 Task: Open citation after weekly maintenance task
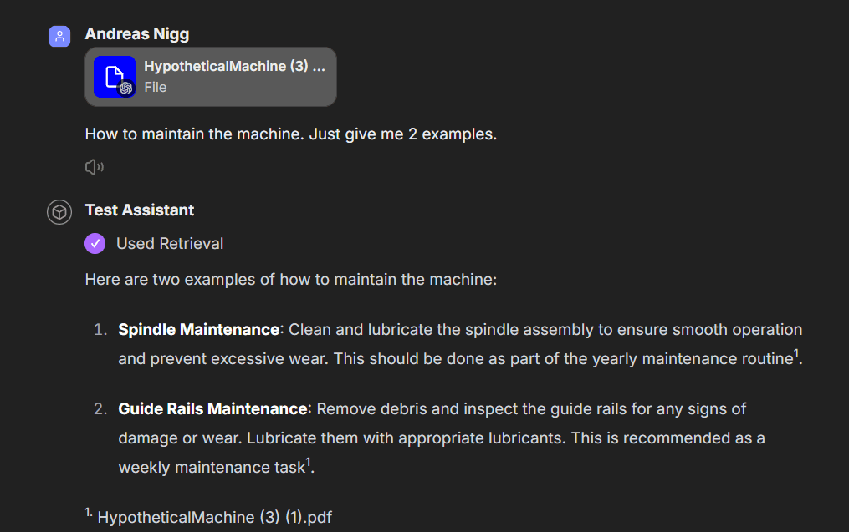309,462
